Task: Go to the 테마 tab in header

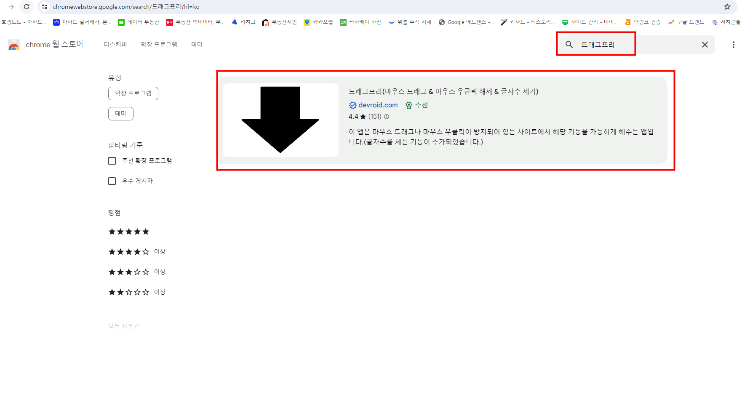Action: [197, 44]
